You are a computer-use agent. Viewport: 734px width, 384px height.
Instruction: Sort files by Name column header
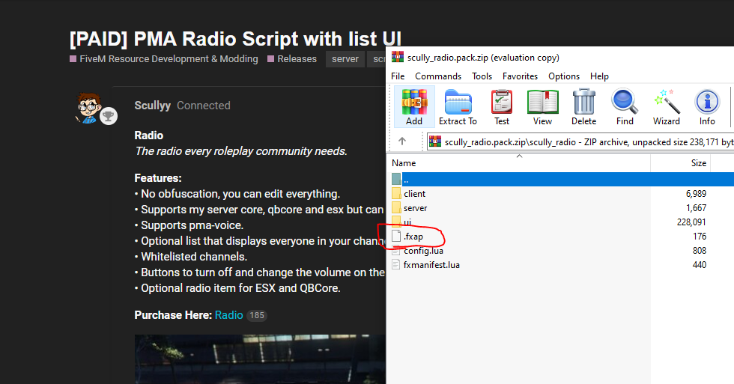pyautogui.click(x=404, y=163)
